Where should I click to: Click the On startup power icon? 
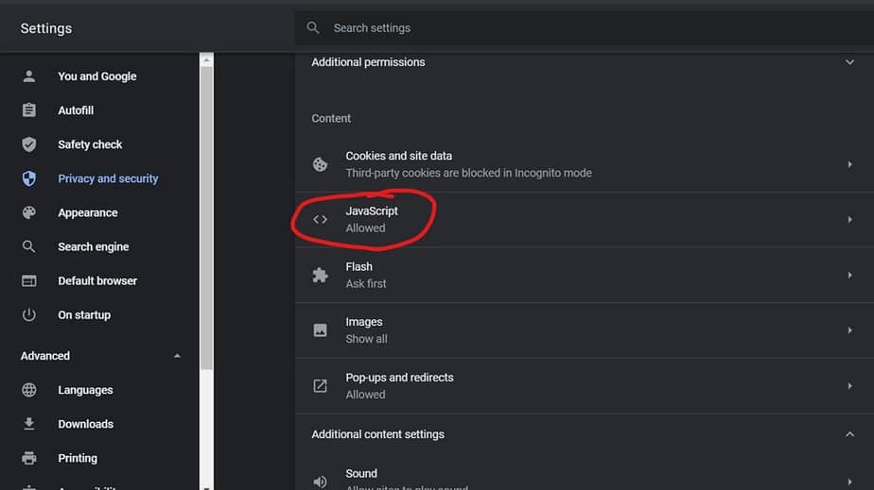(29, 314)
